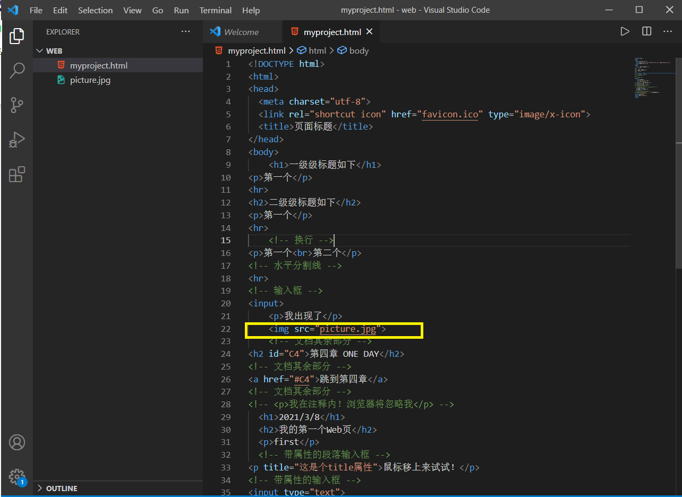The height and width of the screenshot is (497, 682).
Task: Select myproject.html in Explorer tree
Action: 118,65
